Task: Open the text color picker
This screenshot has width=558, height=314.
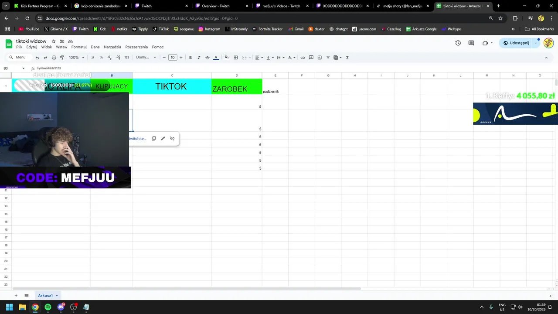Action: pyautogui.click(x=216, y=58)
